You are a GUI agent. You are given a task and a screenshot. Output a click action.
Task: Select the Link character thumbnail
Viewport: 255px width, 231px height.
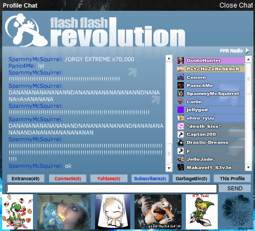202,212
